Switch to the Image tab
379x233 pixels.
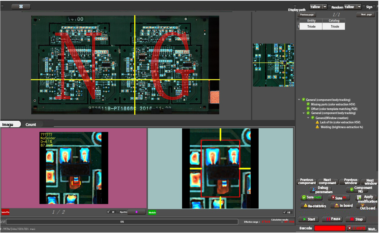(x=8, y=124)
